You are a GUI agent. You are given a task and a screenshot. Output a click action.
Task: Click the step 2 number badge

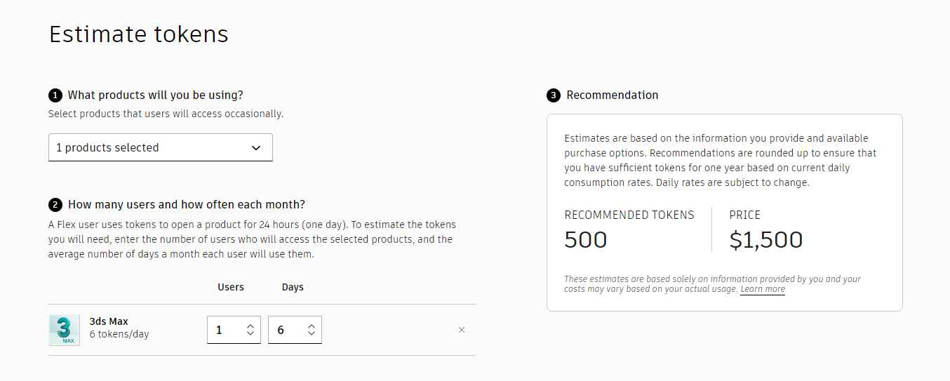pyautogui.click(x=55, y=205)
